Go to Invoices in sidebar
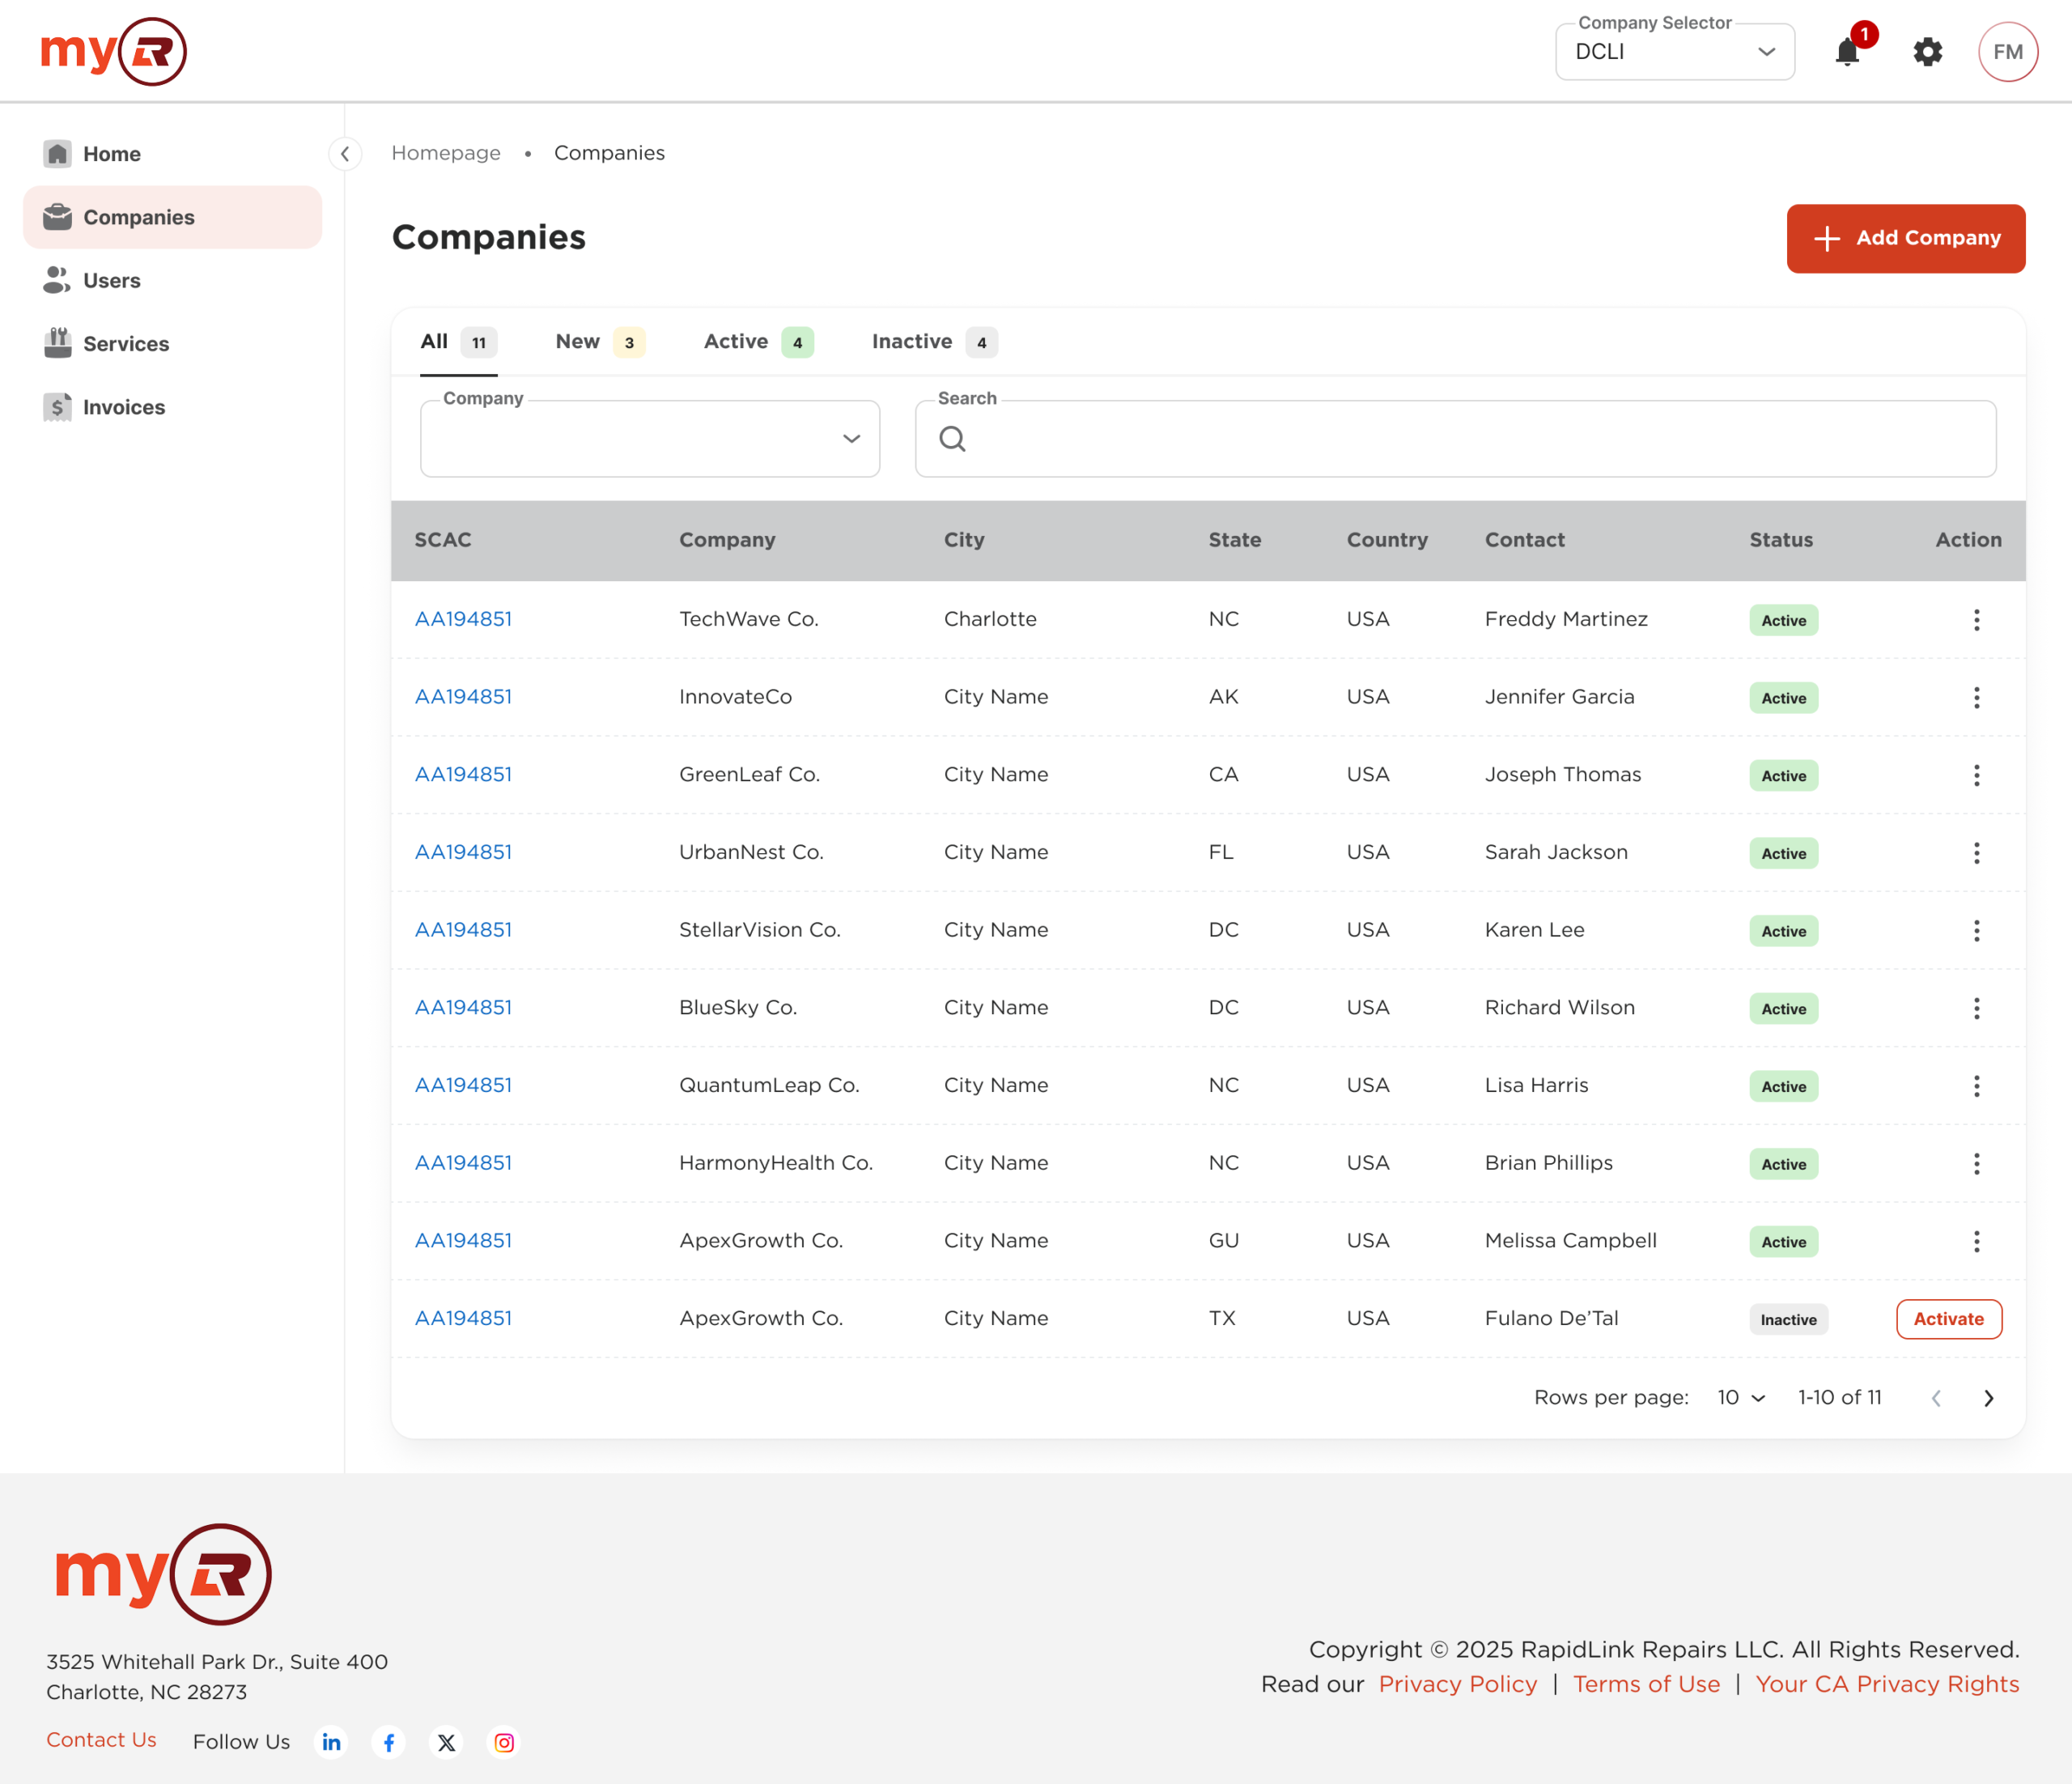 click(x=124, y=407)
